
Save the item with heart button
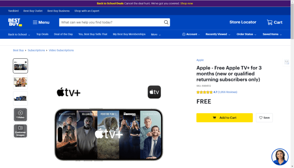coord(264,118)
